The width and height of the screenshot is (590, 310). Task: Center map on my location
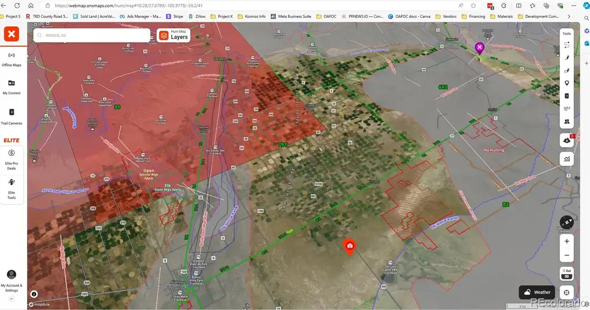click(567, 292)
